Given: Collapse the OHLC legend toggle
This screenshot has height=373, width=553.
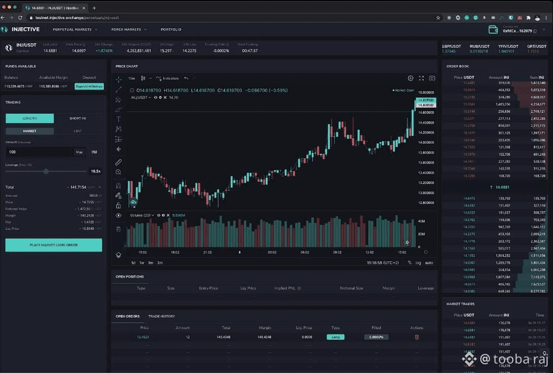Looking at the screenshot, I should (131, 91).
